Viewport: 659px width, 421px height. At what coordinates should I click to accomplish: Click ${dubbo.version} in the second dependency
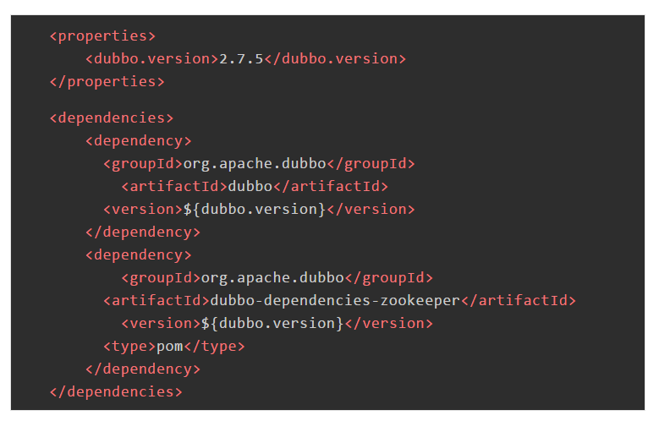[x=272, y=323]
